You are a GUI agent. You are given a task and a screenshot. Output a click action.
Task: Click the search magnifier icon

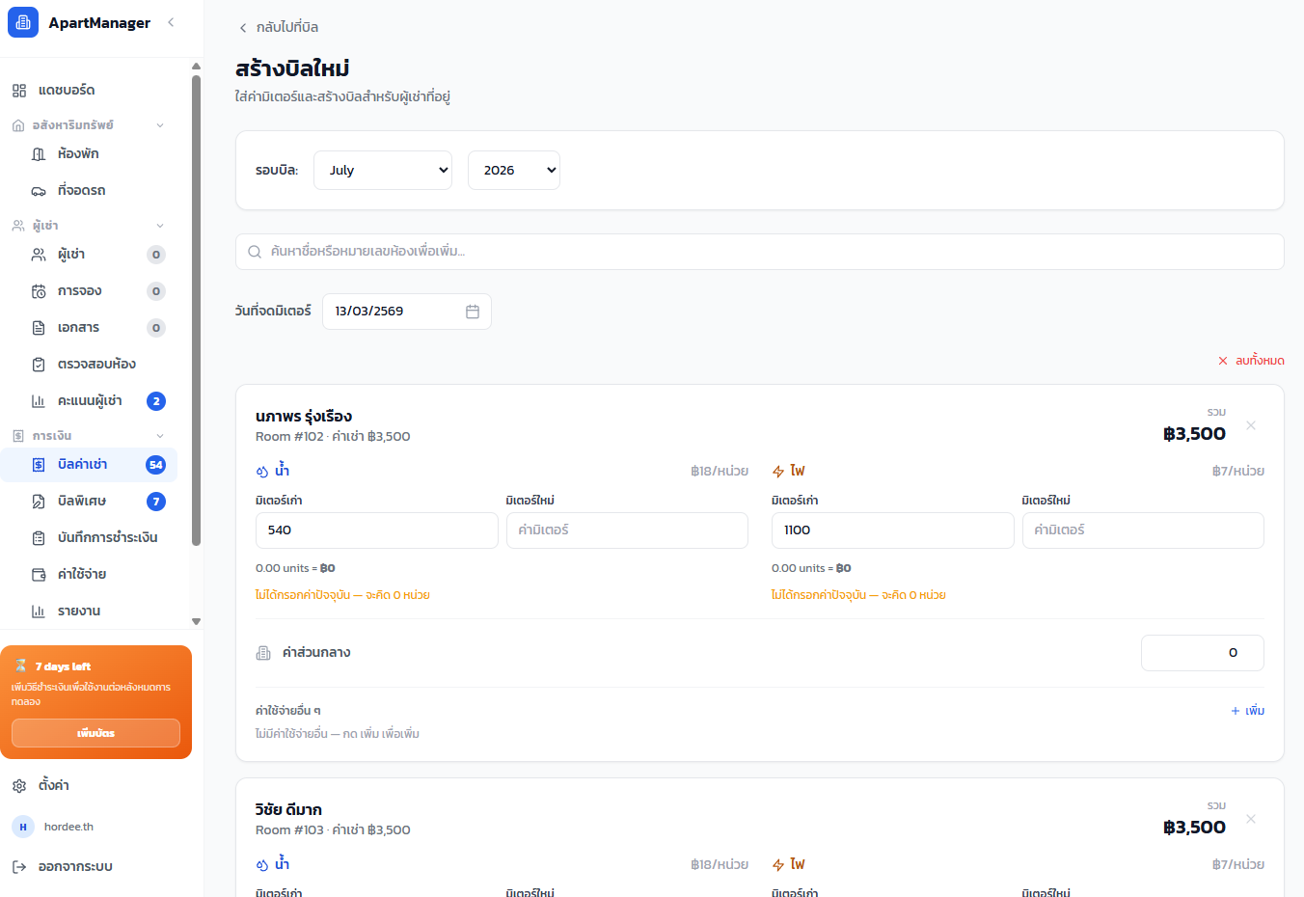click(x=255, y=252)
